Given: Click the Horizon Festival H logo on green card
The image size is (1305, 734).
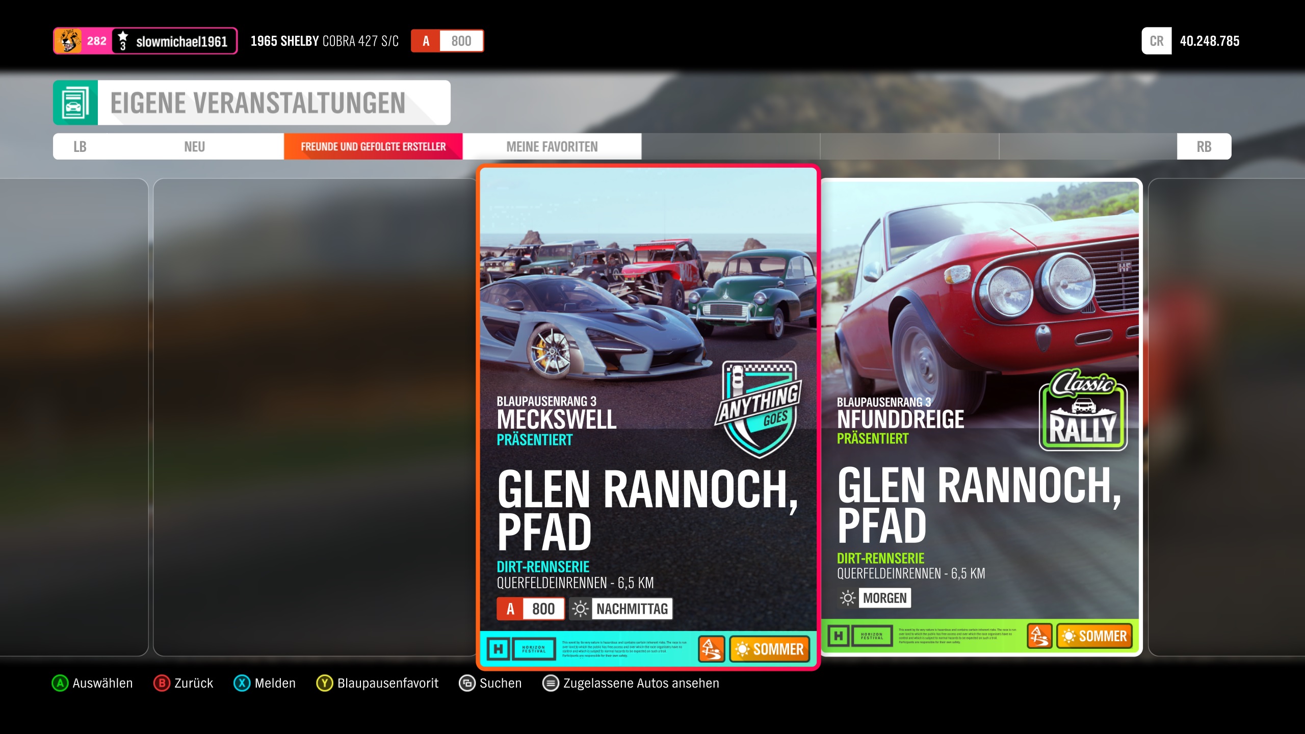Looking at the screenshot, I should (839, 636).
